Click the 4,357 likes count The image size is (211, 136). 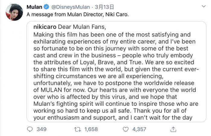pyautogui.click(x=139, y=129)
